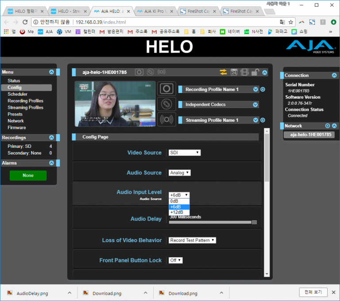This screenshot has height=301, width=340.
Task: Expand Recording Profile Name 1 dropdown arrow
Action: [x=255, y=89]
